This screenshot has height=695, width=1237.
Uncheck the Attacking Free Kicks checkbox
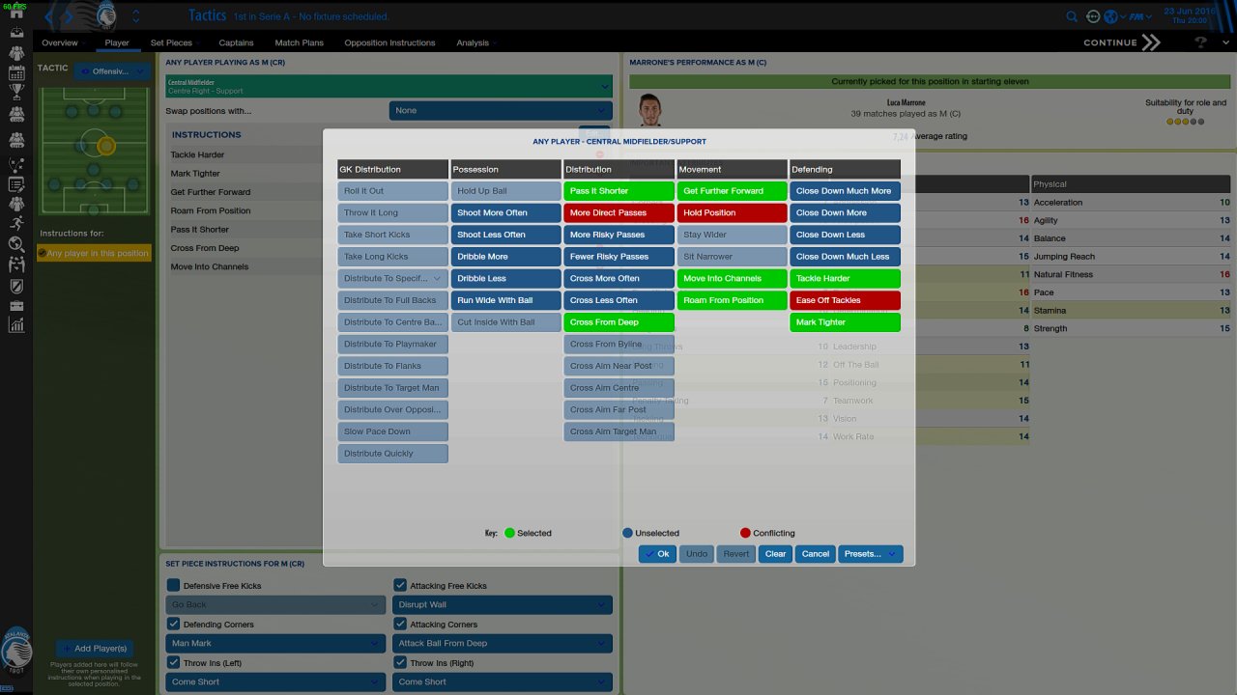(400, 585)
